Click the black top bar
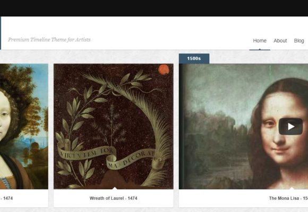 point(154,8)
